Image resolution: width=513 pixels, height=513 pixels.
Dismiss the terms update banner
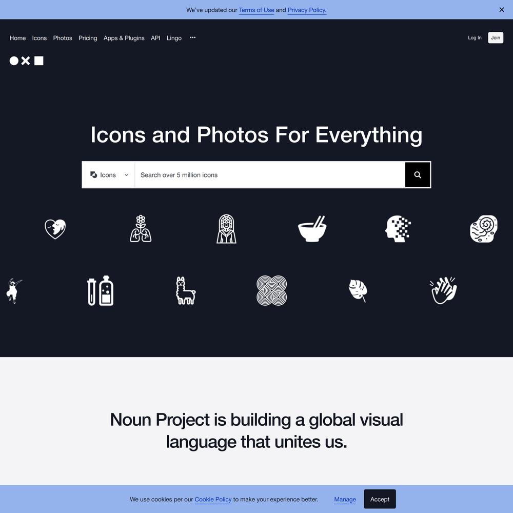[x=502, y=10]
